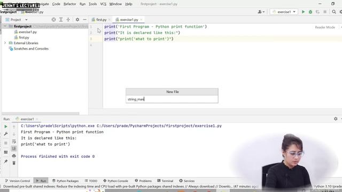Open Terminal tool window

pos(165,181)
